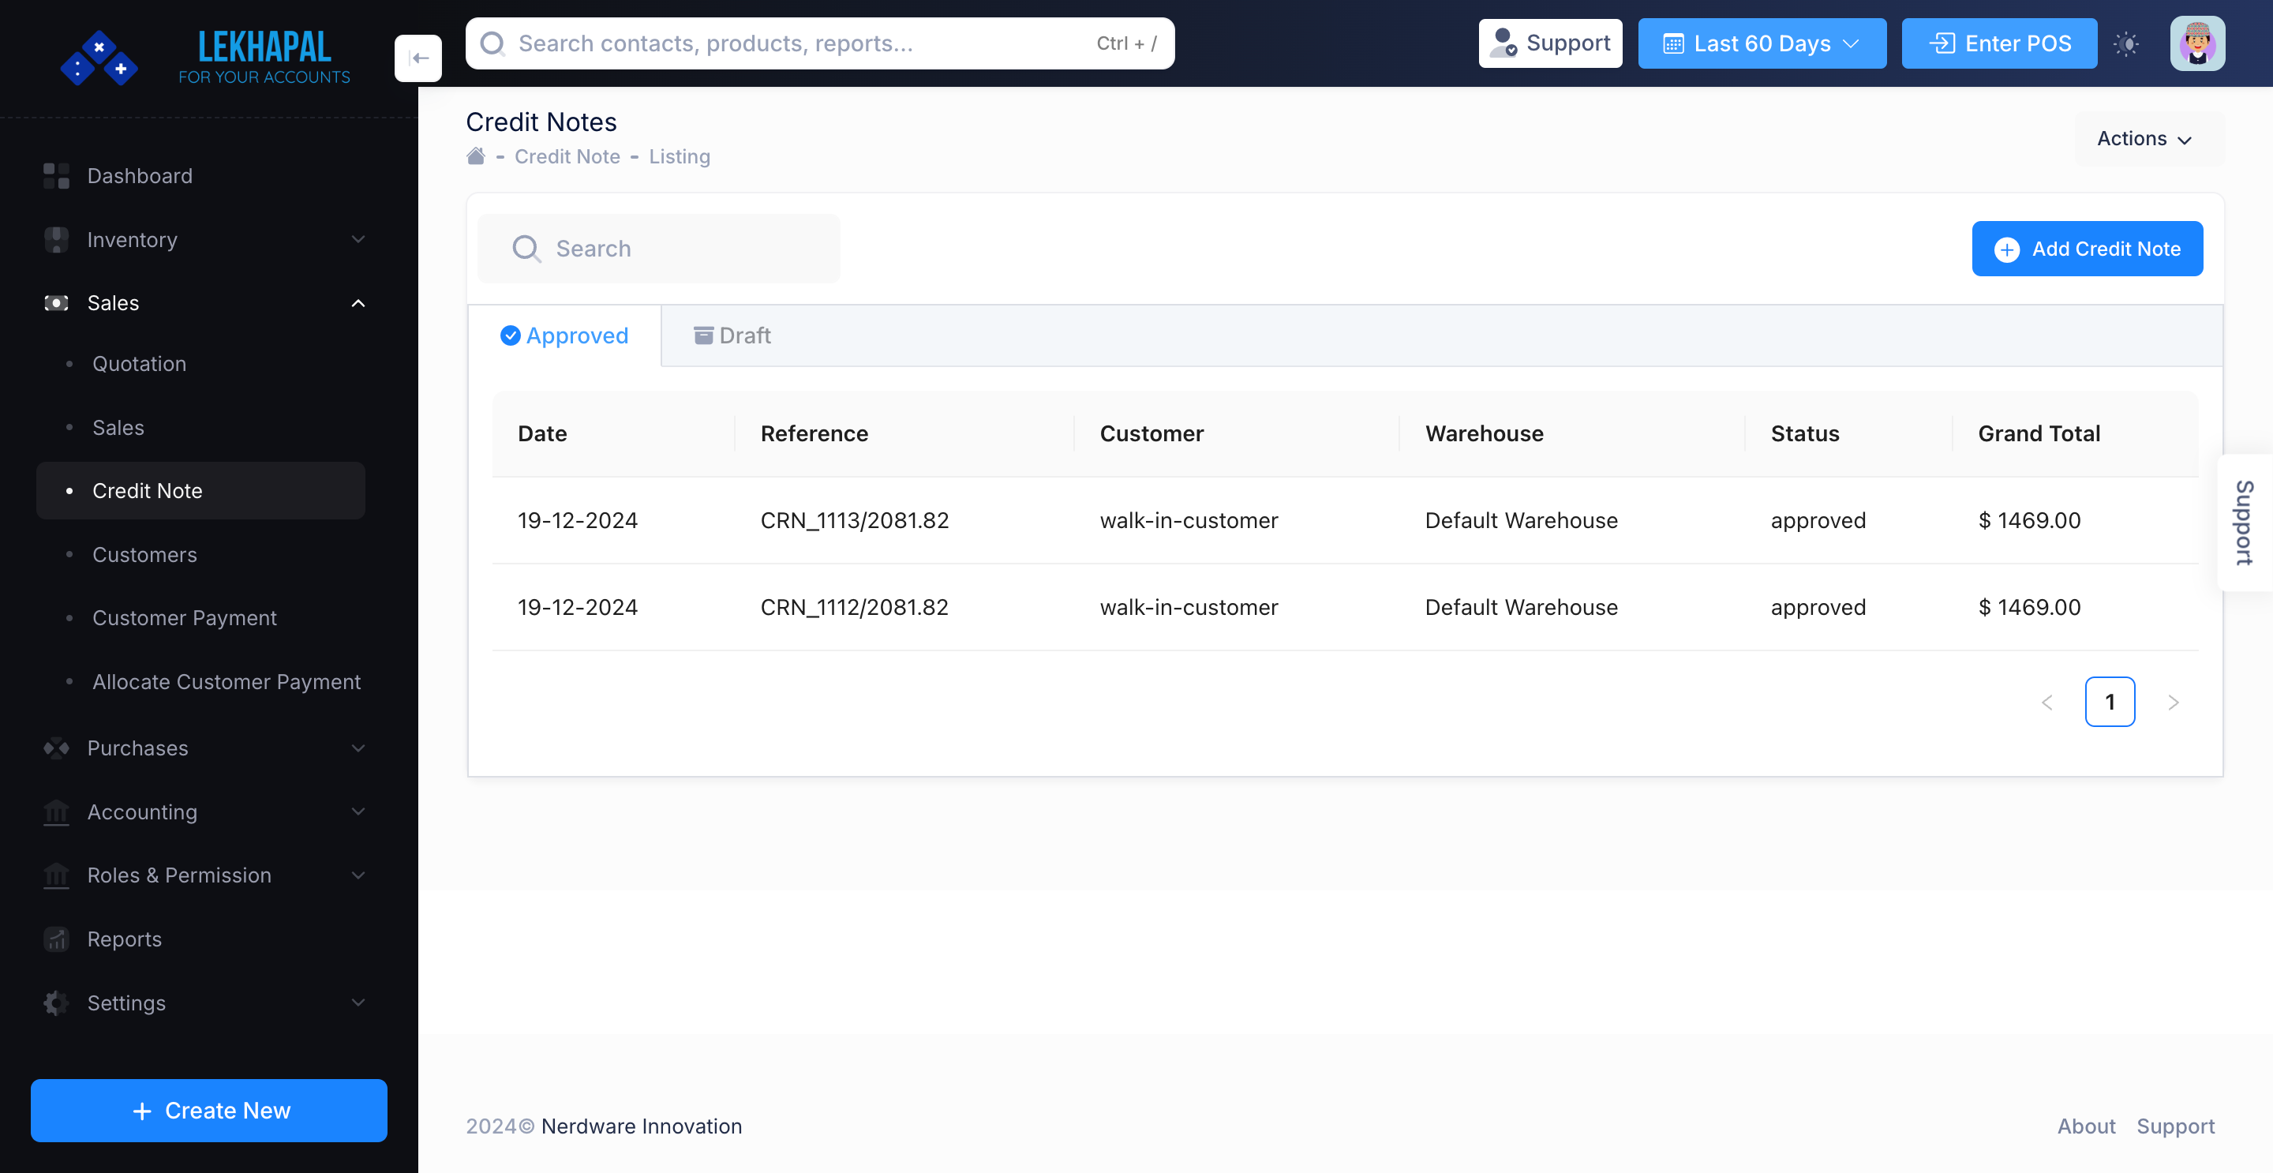Image resolution: width=2273 pixels, height=1173 pixels.
Task: Click the Enter POS button
Action: 1998,43
